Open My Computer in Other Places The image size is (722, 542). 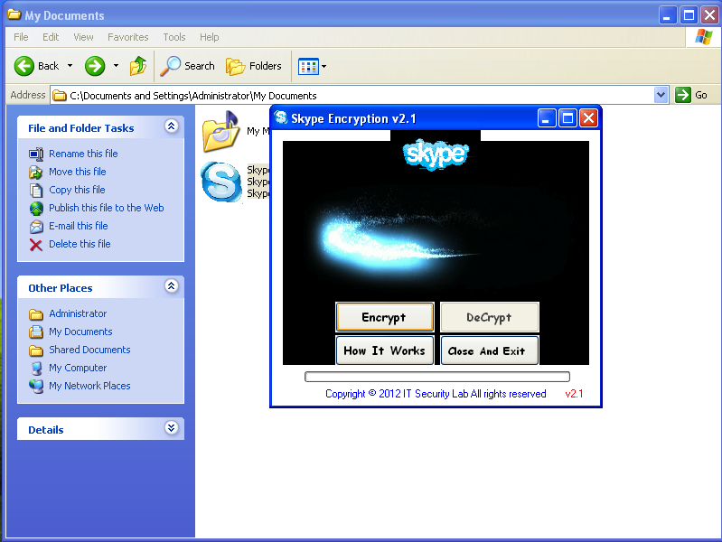click(x=78, y=368)
